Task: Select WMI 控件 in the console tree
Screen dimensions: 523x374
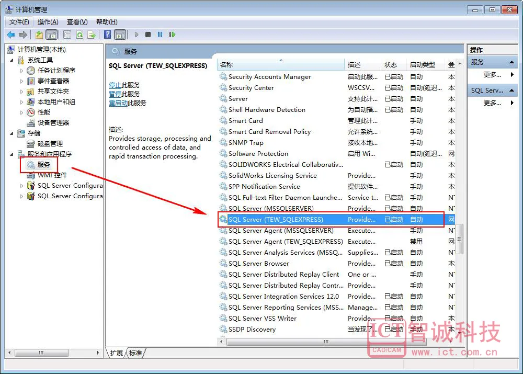Action: 52,175
